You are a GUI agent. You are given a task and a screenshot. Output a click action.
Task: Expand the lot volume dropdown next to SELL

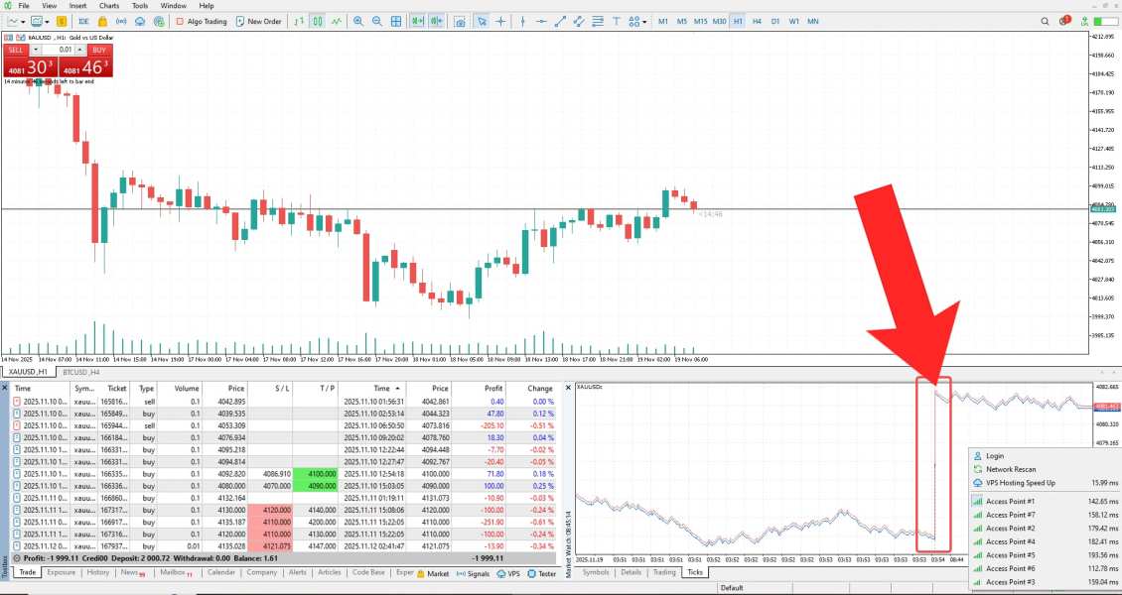pyautogui.click(x=37, y=50)
